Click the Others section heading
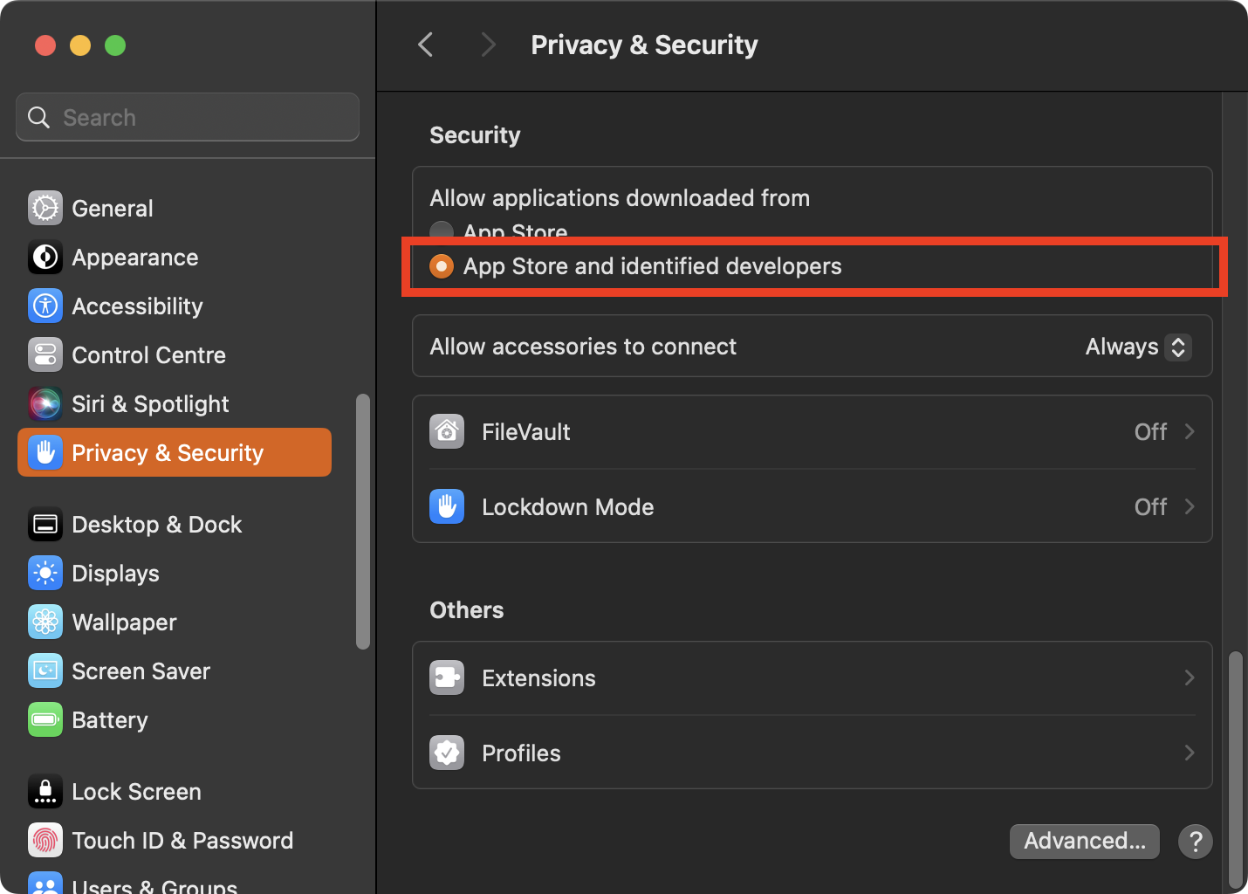 tap(467, 610)
